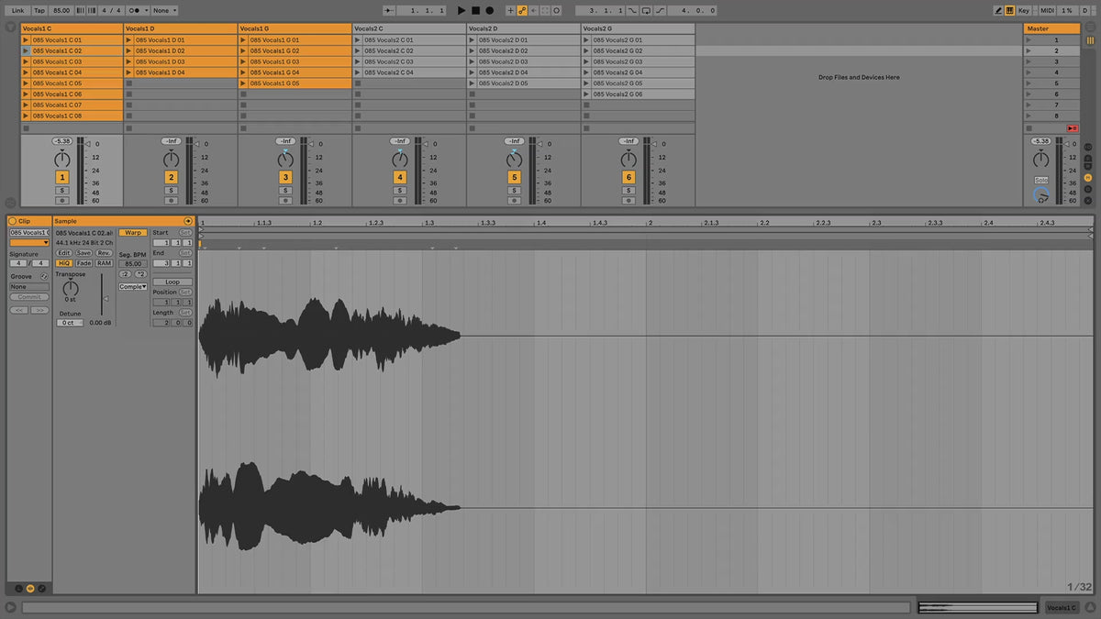The height and width of the screenshot is (619, 1101).
Task: Launch the 085 Vocals1 C 03 clip
Action: 27,61
